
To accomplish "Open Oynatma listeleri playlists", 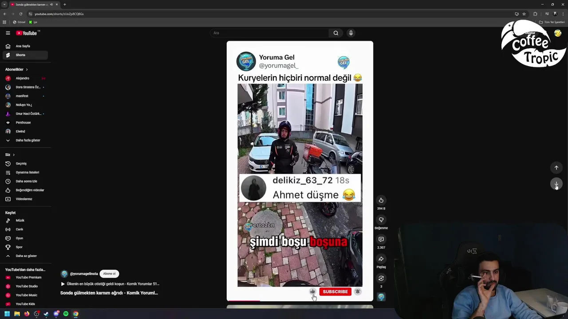I will click(x=25, y=172).
